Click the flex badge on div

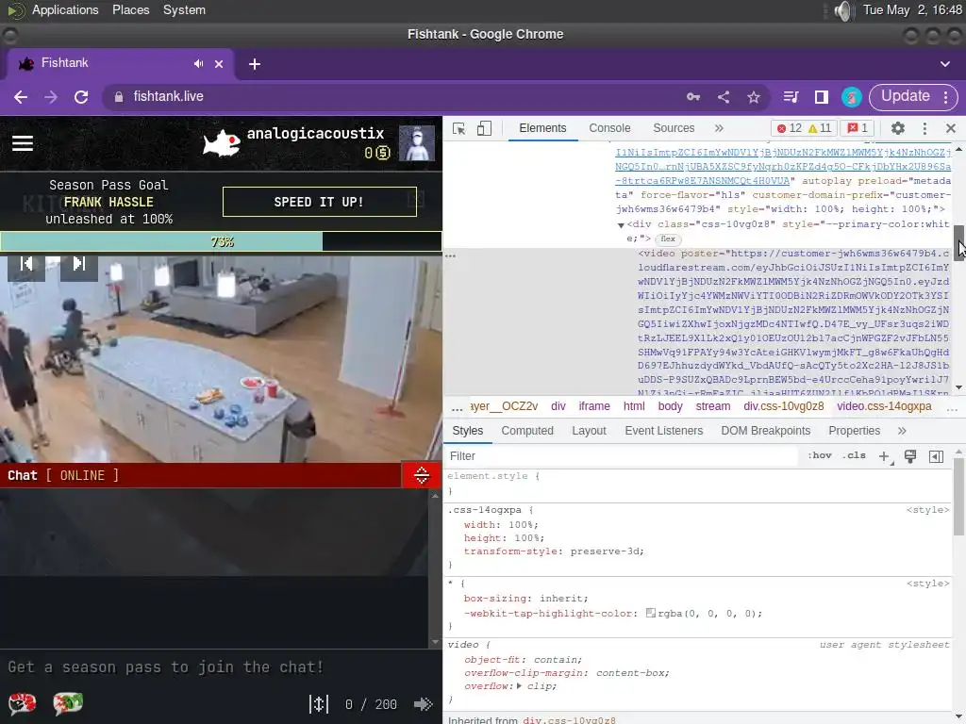668,239
